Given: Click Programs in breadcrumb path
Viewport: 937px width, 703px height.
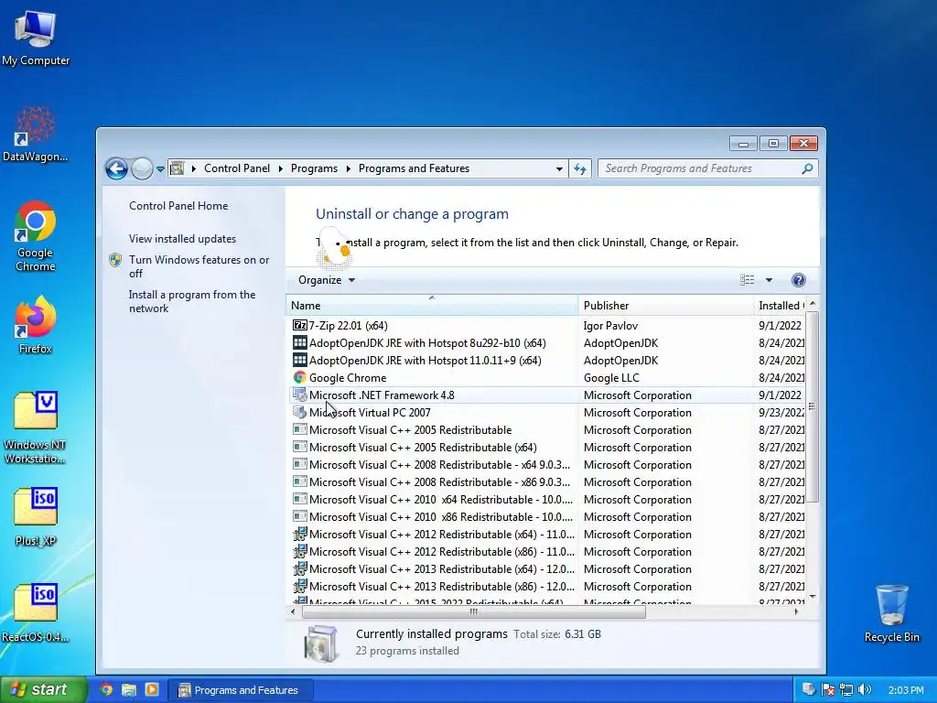Looking at the screenshot, I should (315, 168).
